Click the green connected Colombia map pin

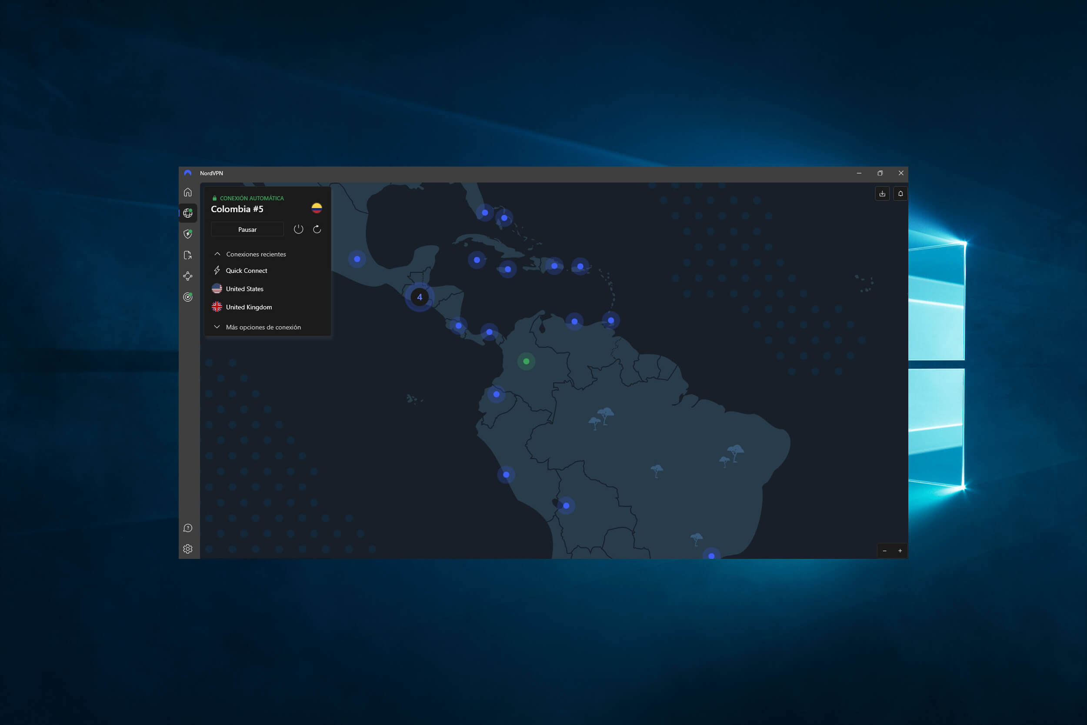[526, 361]
